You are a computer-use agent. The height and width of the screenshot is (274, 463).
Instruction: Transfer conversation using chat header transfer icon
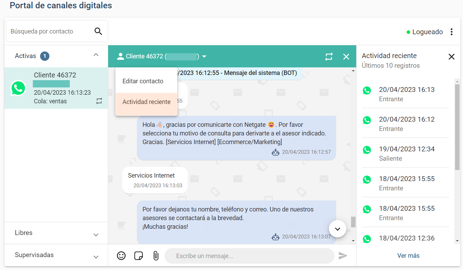click(329, 56)
